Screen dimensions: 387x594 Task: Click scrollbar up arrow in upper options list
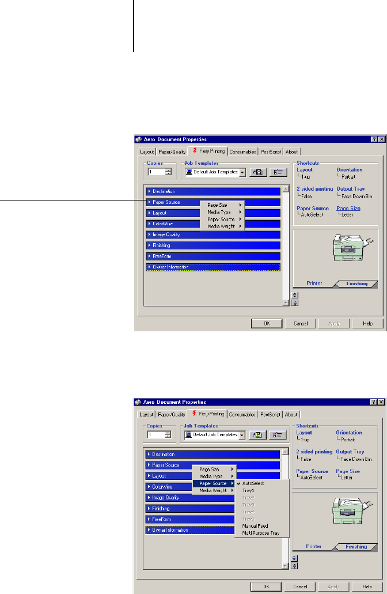point(285,190)
